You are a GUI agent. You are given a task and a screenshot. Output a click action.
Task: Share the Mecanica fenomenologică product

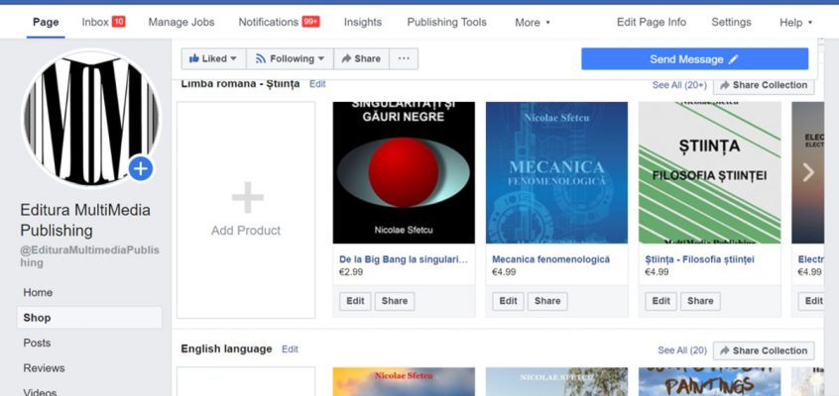(547, 301)
